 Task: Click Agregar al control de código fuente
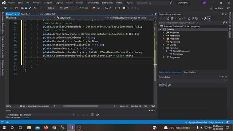point(204,122)
